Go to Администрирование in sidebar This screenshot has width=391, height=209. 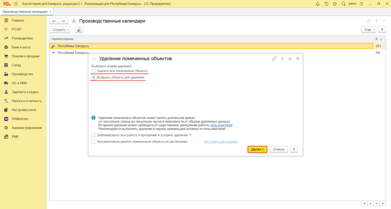click(26, 128)
